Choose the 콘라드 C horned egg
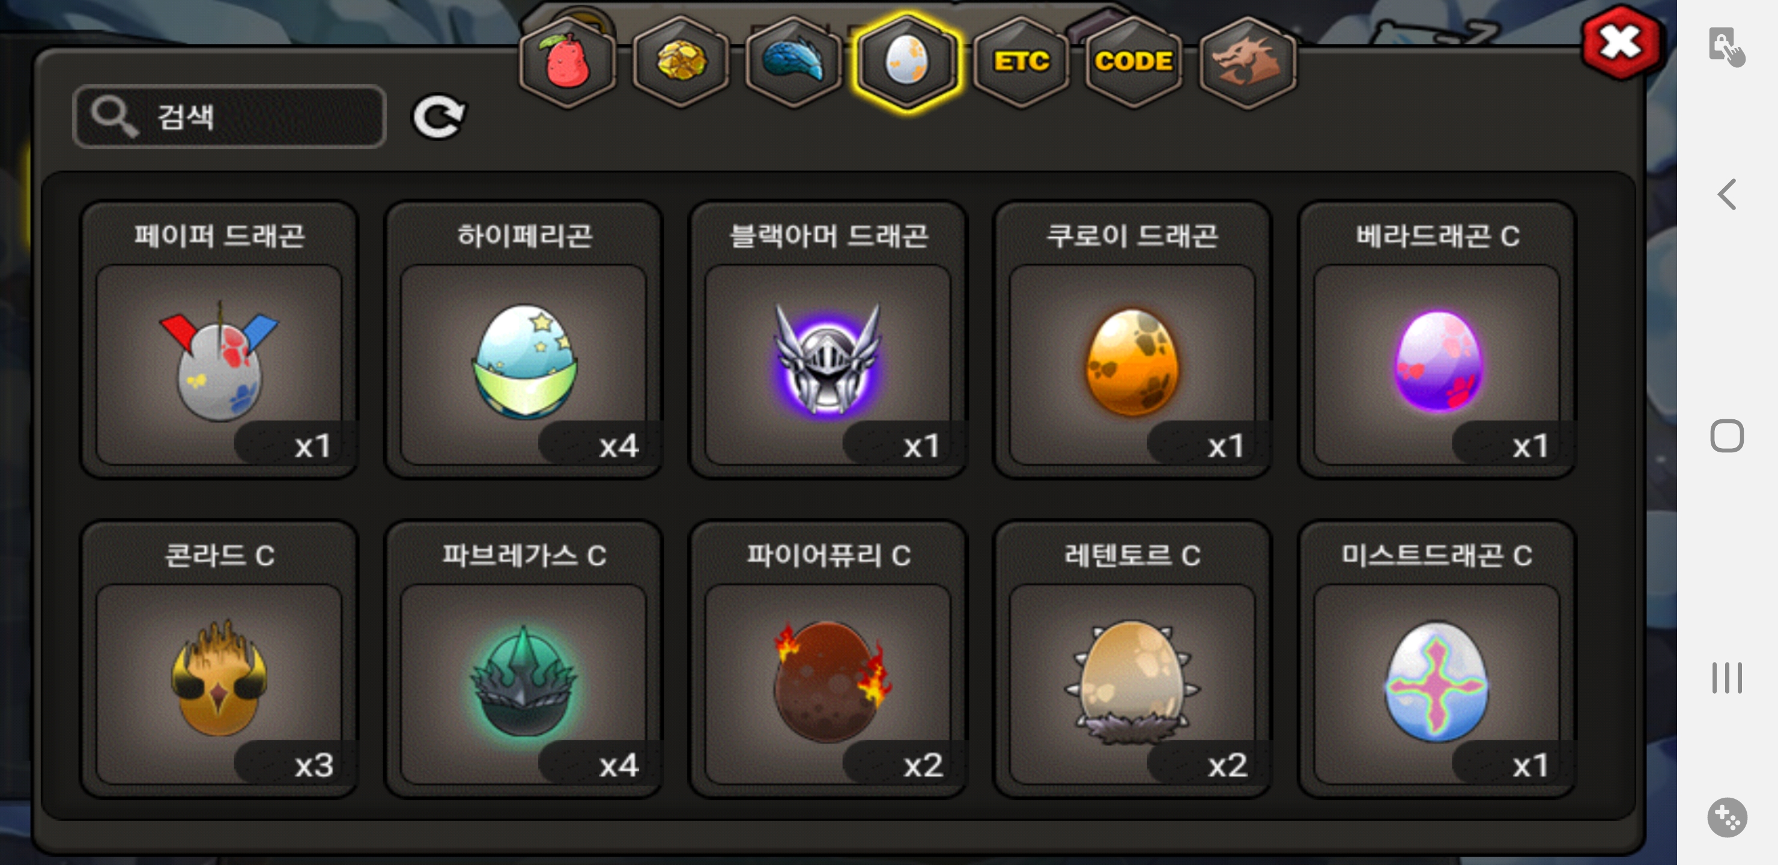Image resolution: width=1778 pixels, height=865 pixels. pos(219,660)
